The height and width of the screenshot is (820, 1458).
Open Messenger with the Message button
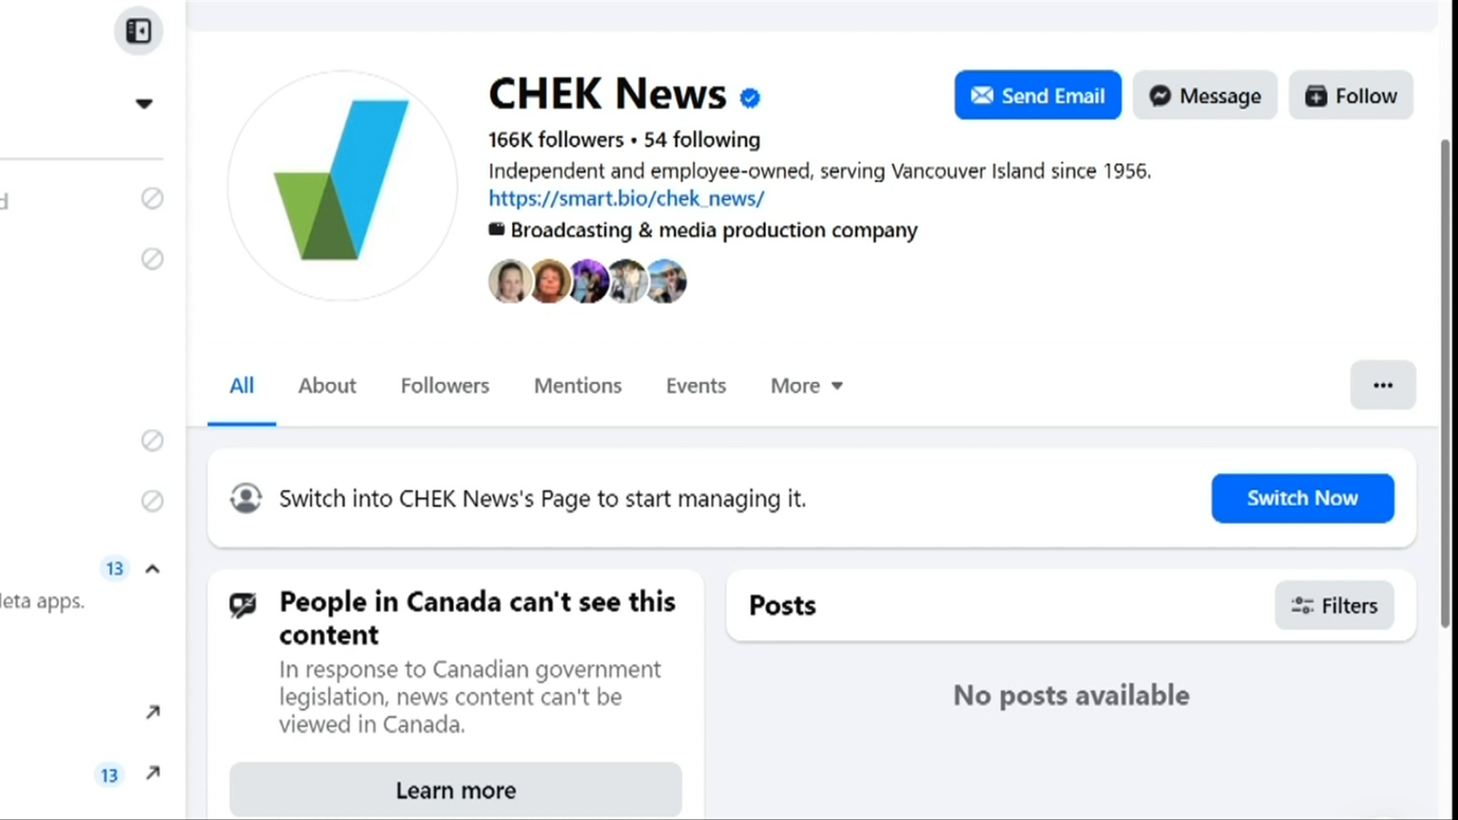tap(1204, 95)
